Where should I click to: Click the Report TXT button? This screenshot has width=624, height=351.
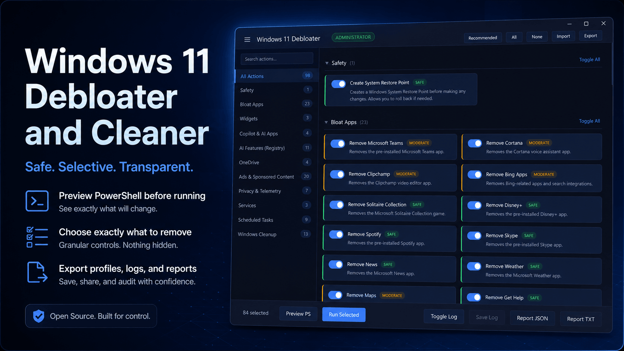point(581,319)
